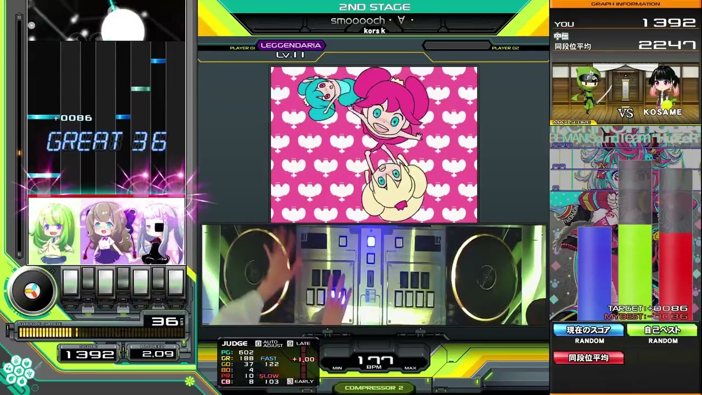
Task: Click the +0086 score difference on lane
Action: 72,118
